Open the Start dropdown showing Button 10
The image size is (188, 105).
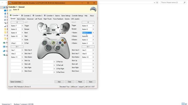point(17,36)
